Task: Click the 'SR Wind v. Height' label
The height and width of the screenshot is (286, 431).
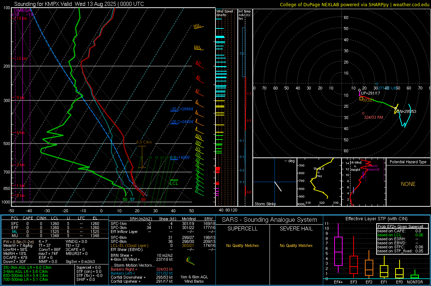Action: (355, 166)
